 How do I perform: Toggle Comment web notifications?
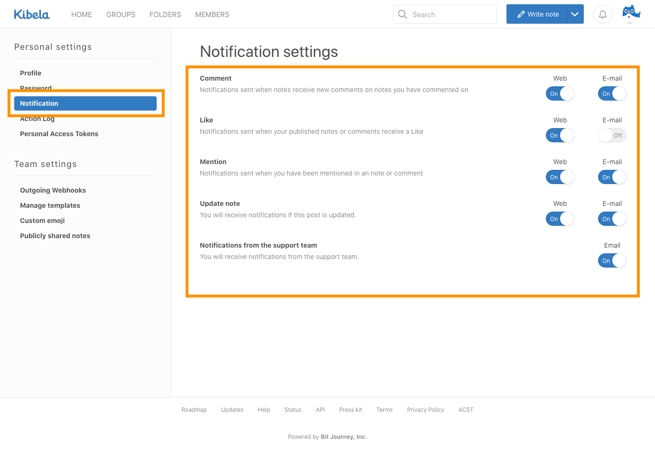tap(560, 94)
